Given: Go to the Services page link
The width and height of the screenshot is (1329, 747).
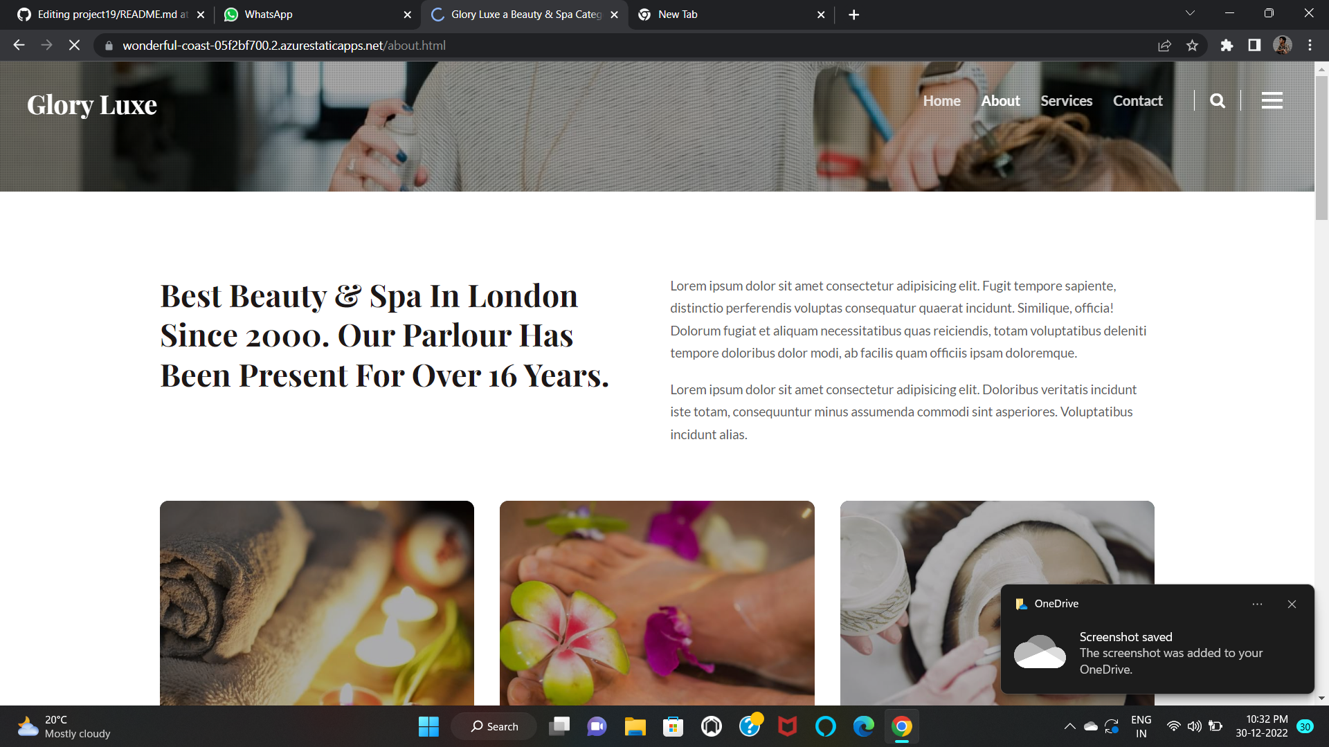Looking at the screenshot, I should coord(1066,101).
